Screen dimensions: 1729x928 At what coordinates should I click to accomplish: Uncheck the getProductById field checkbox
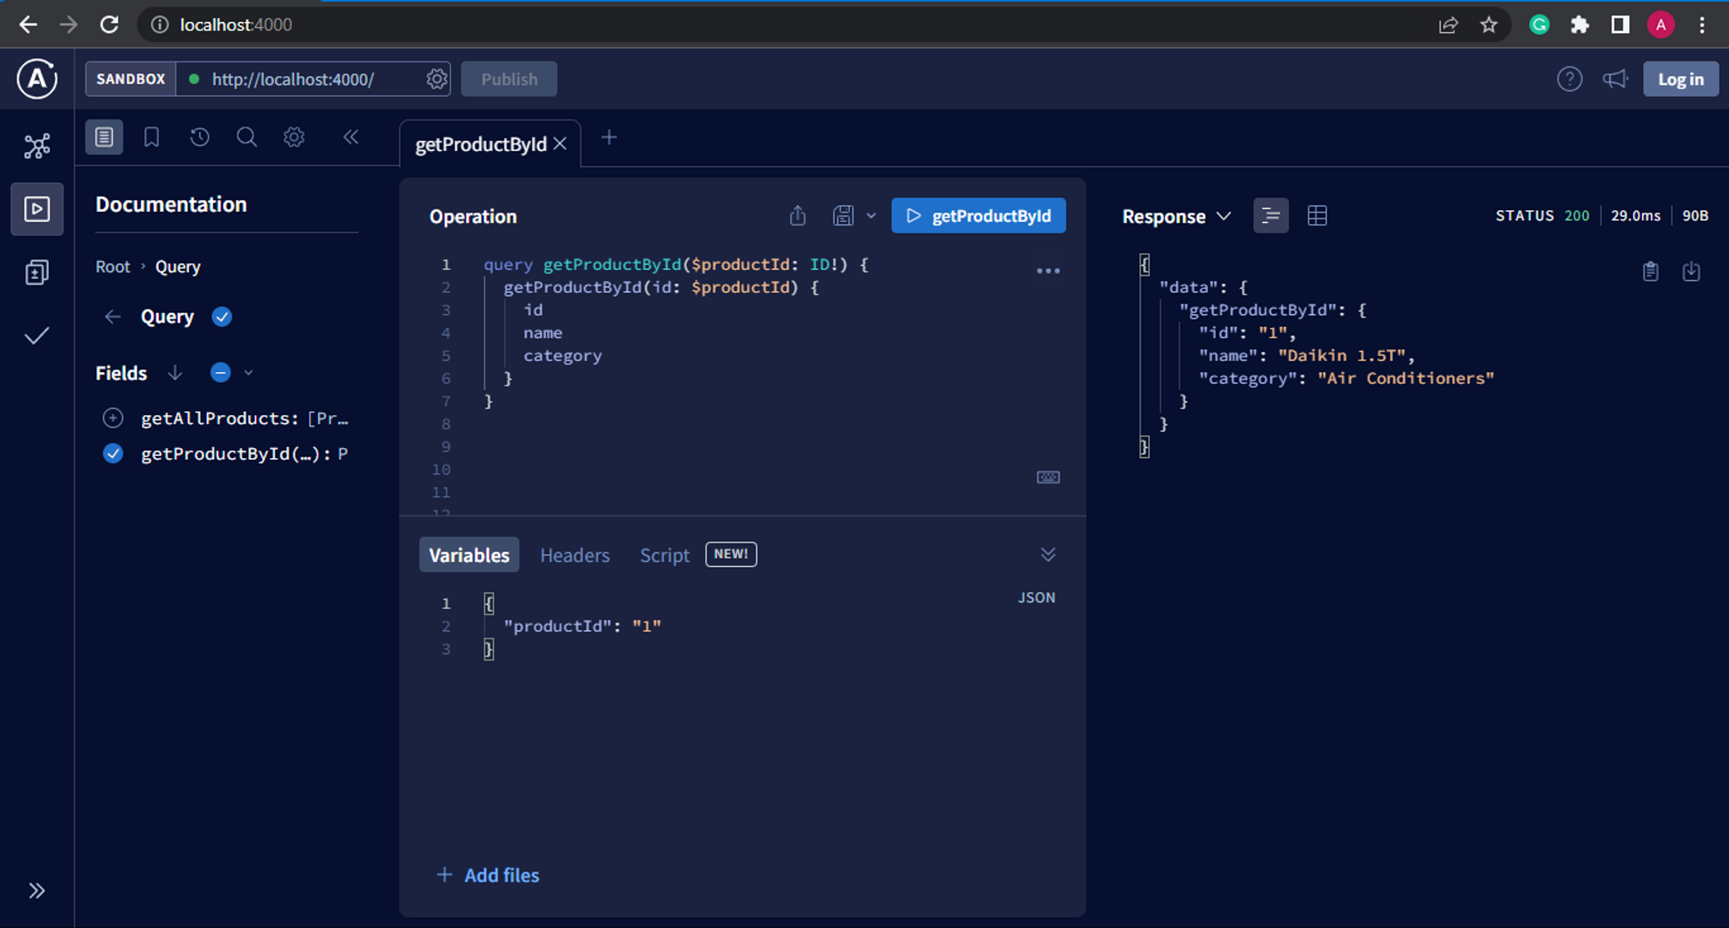click(x=113, y=454)
